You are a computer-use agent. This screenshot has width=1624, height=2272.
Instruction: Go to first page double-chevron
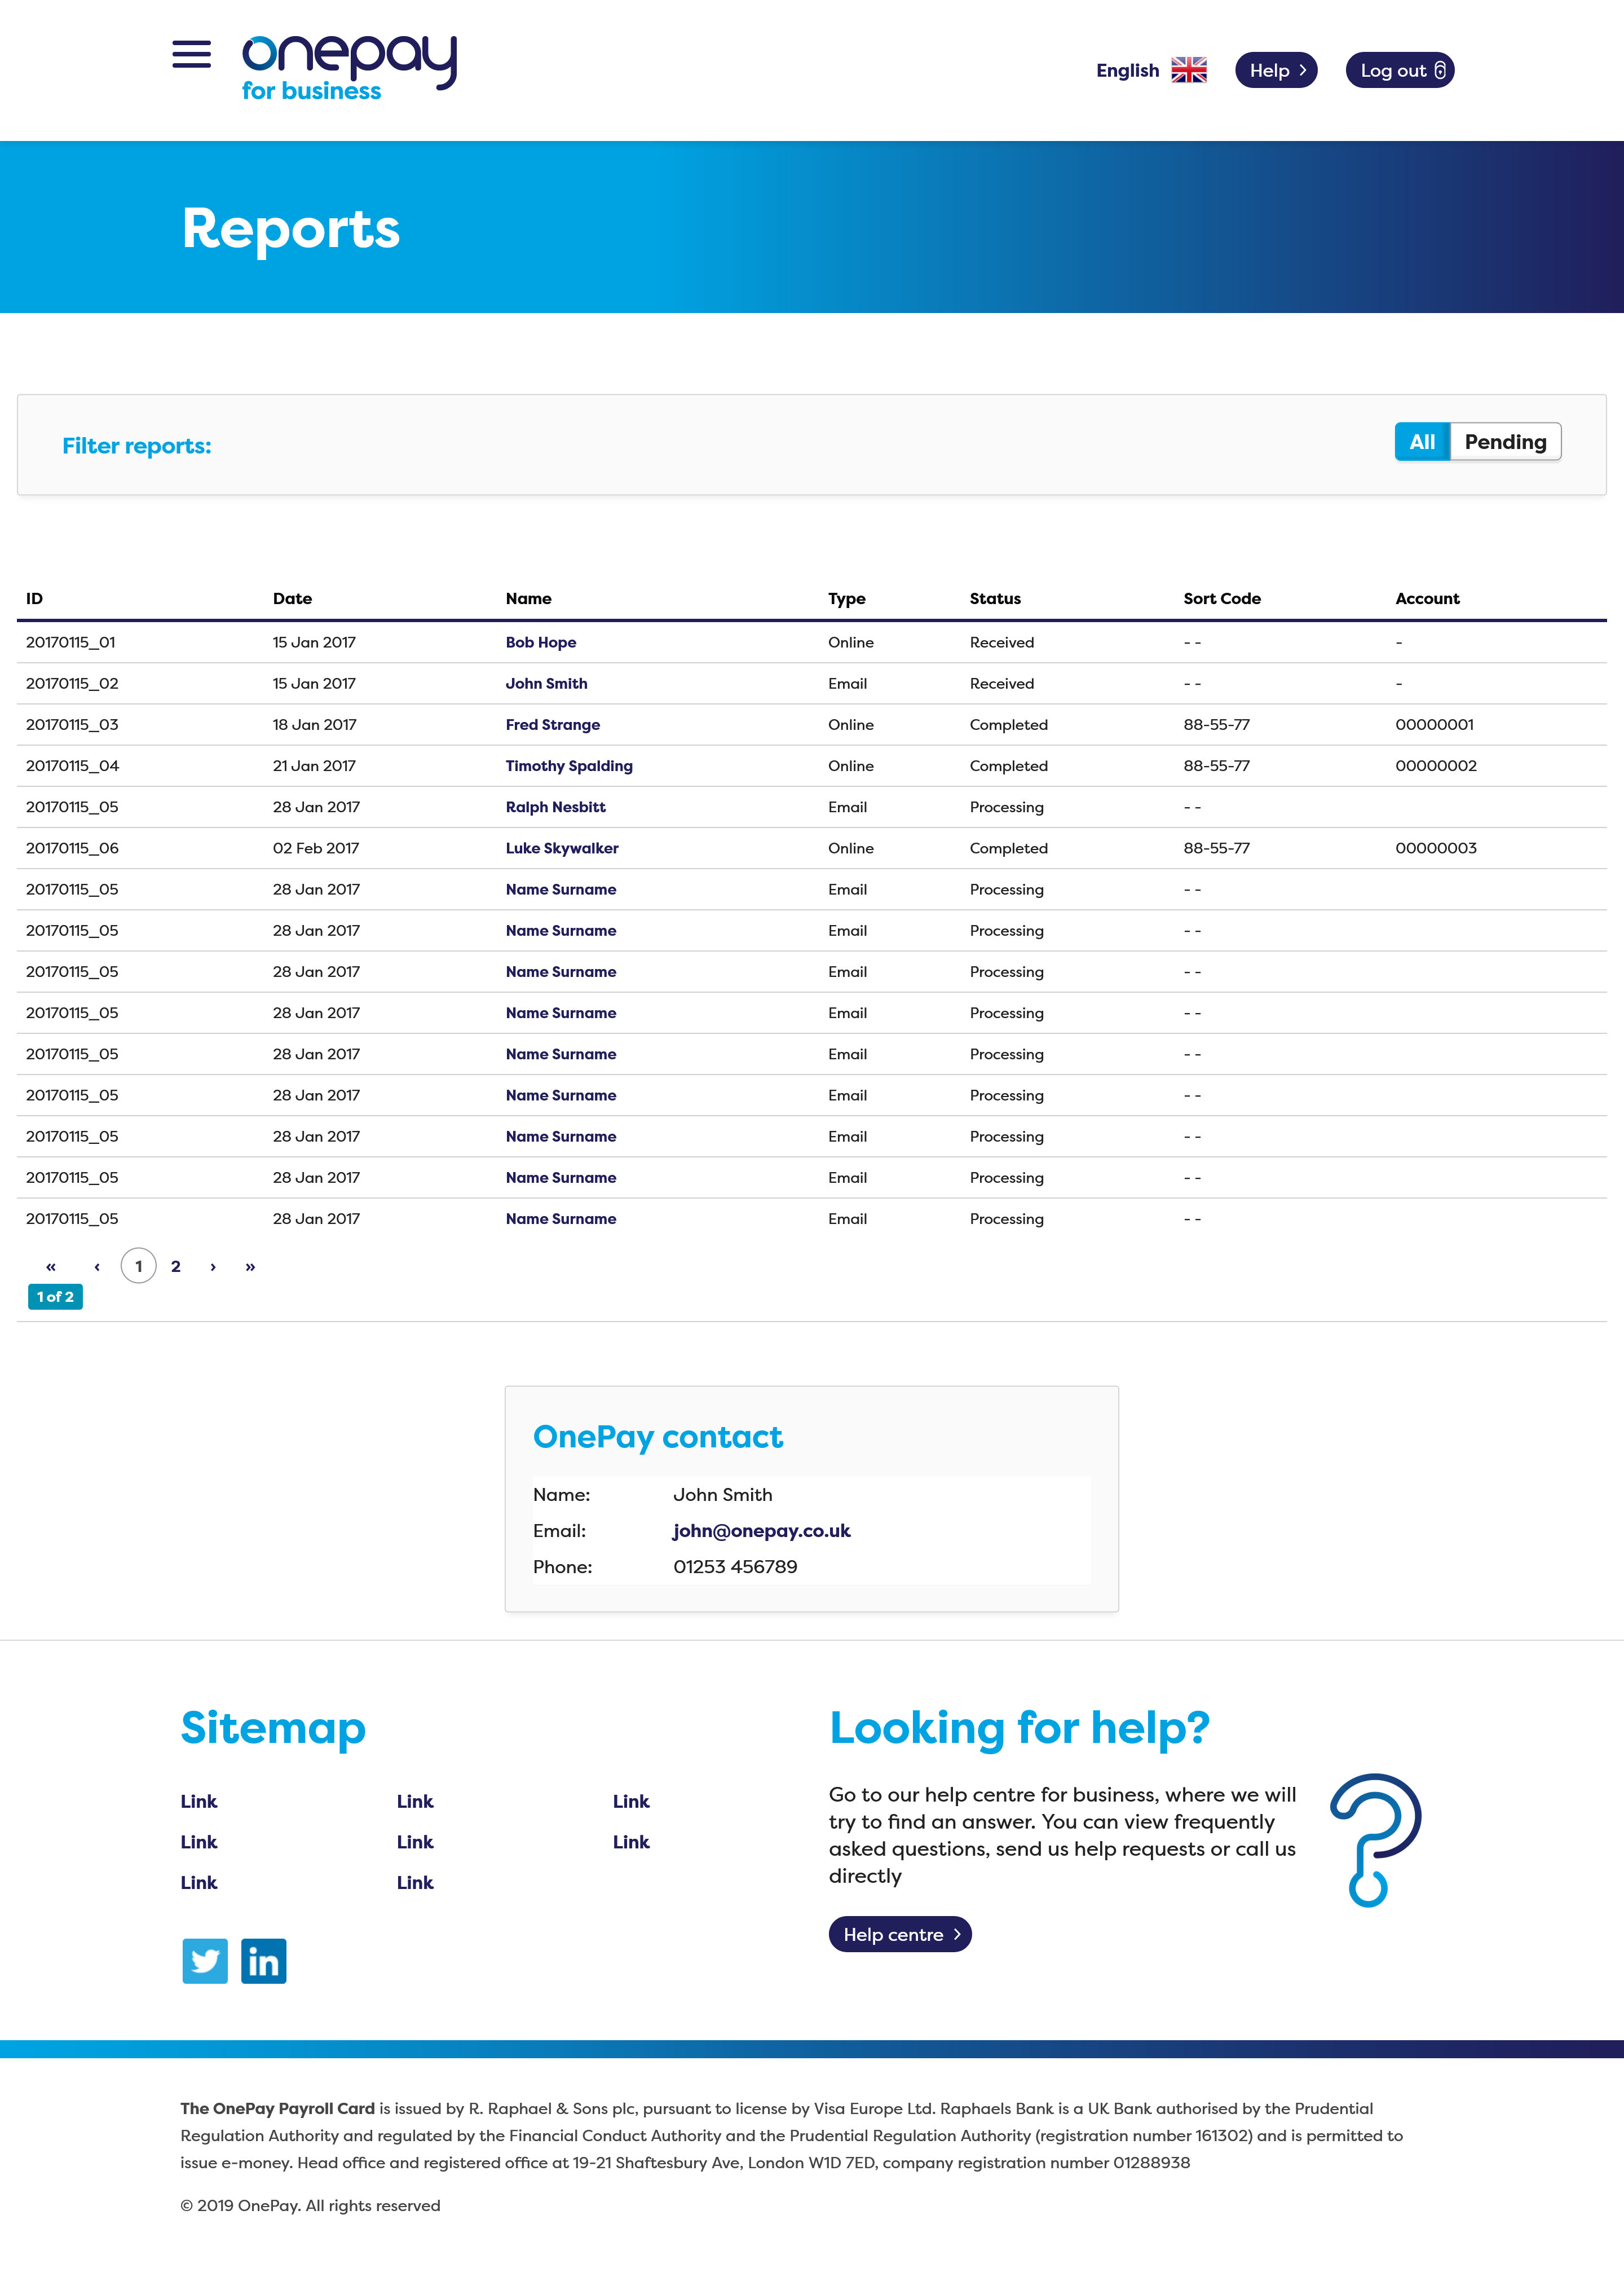[x=51, y=1266]
